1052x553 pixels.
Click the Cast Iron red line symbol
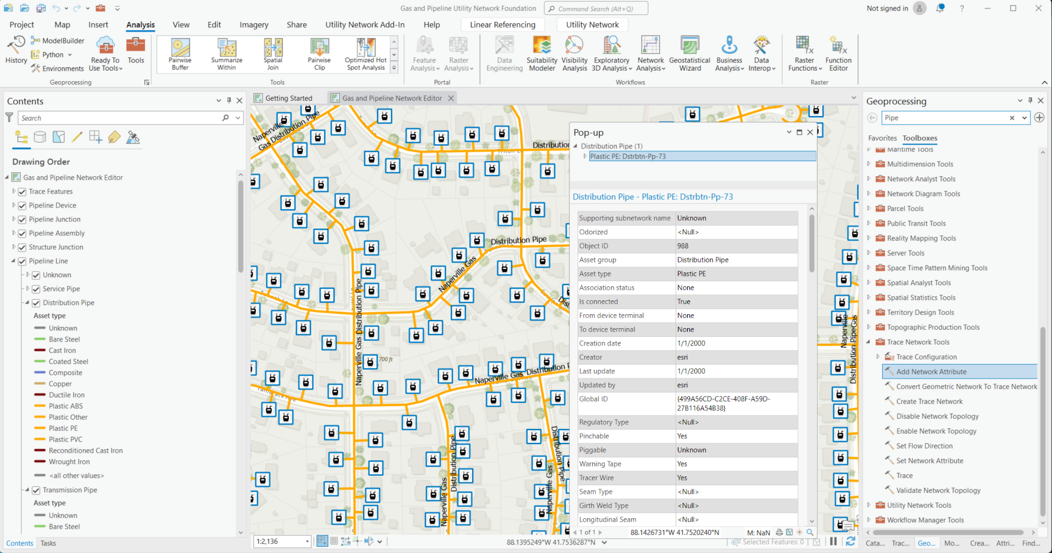39,350
